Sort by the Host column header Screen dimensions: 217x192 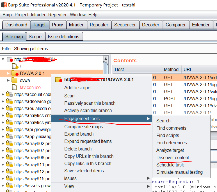137,69
